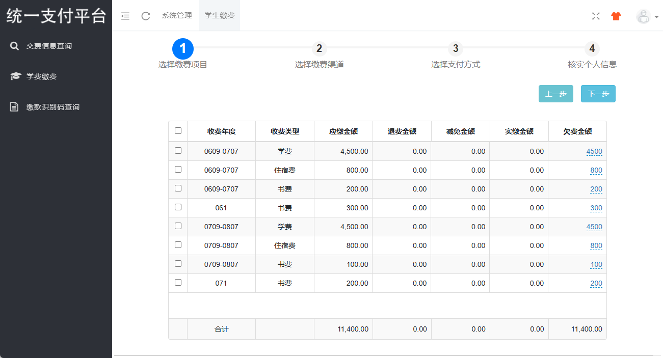Click the 下一步 button
Viewport: 663px width, 358px height.
click(598, 94)
